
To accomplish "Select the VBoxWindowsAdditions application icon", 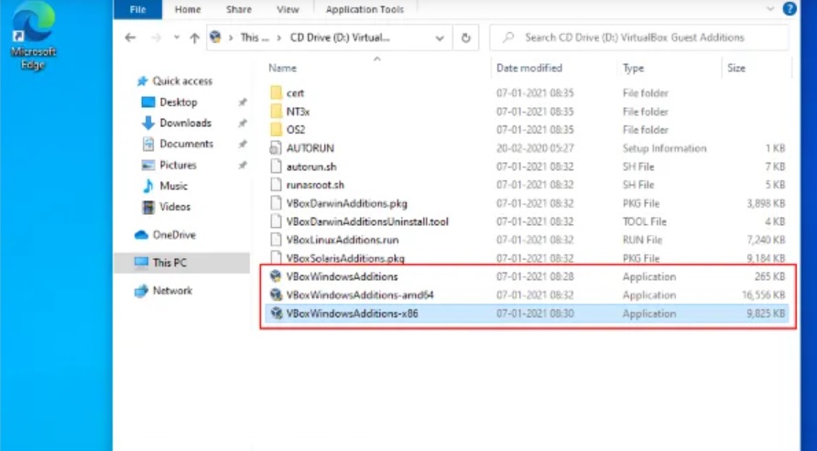I will (x=276, y=277).
